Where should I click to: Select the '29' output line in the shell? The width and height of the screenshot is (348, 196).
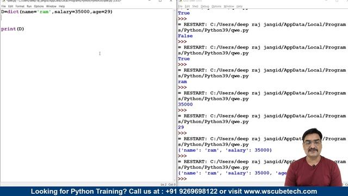(x=181, y=127)
